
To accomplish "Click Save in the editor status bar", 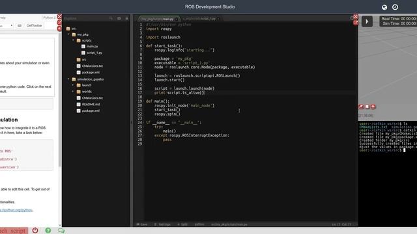I will (142, 224).
